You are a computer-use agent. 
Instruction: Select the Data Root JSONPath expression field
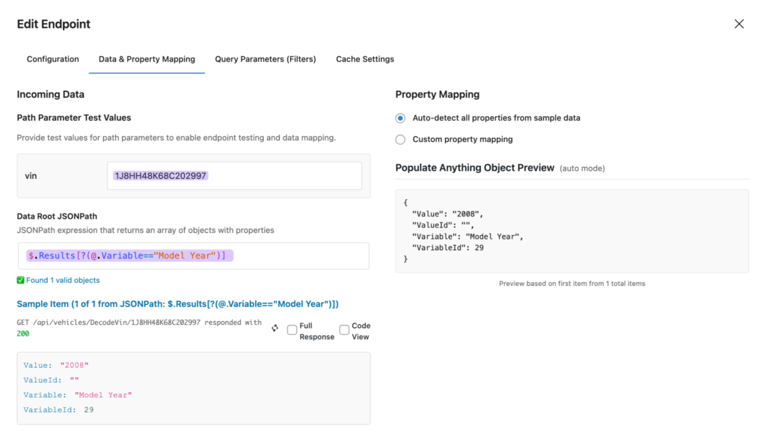pos(193,255)
